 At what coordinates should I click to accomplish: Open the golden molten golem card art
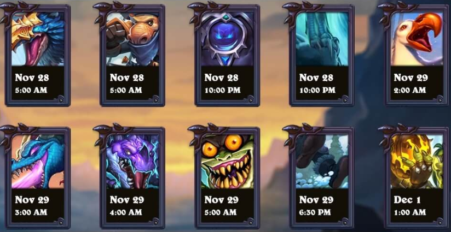coord(417,162)
